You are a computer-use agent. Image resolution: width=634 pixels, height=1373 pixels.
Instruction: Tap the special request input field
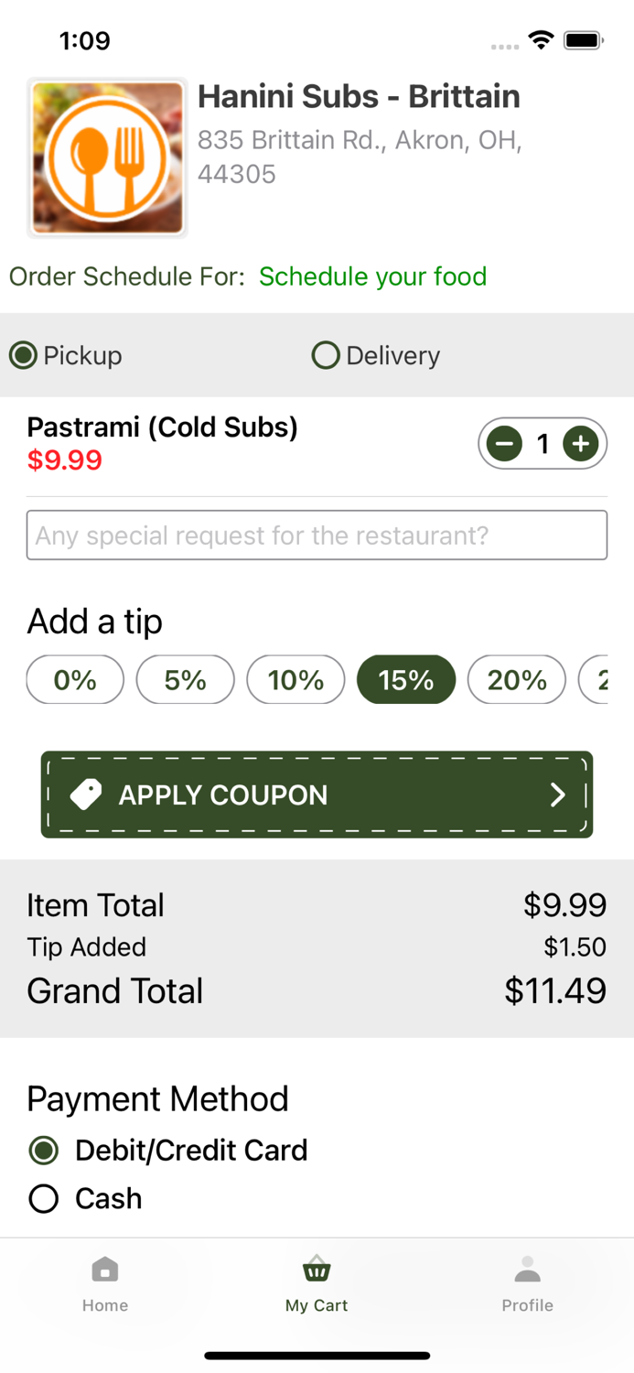[317, 535]
